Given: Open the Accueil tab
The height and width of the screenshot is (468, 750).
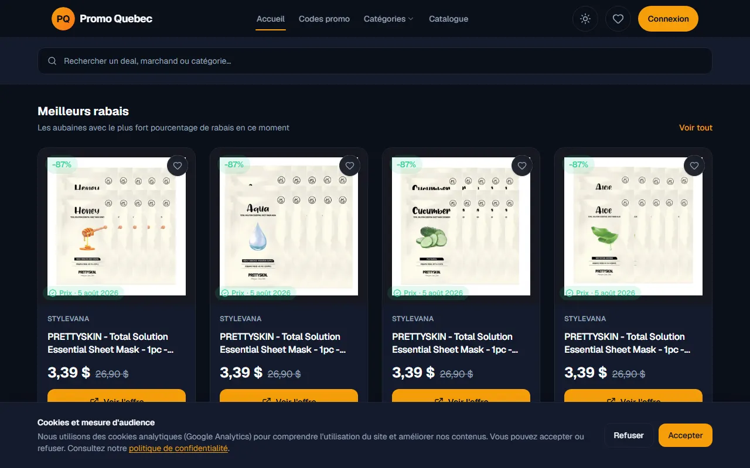Looking at the screenshot, I should point(271,19).
